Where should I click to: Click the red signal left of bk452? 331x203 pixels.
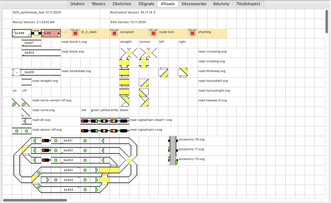(x=46, y=150)
